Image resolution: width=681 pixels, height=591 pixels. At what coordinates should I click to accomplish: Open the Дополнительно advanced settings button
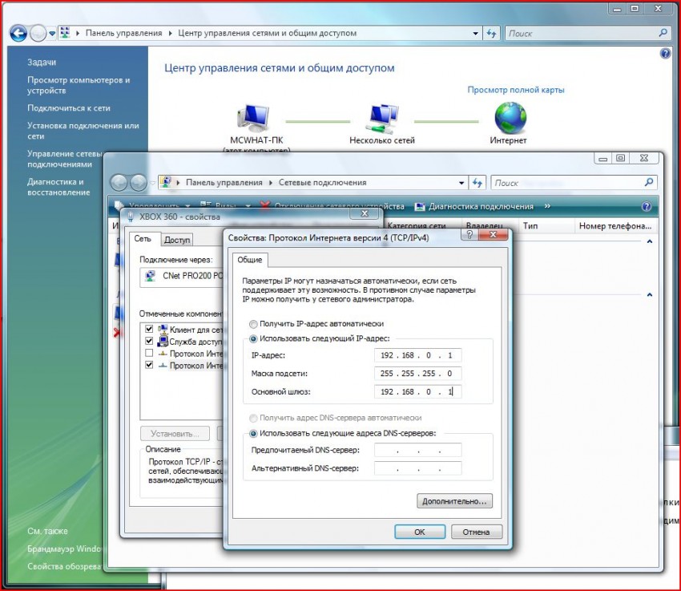(454, 501)
